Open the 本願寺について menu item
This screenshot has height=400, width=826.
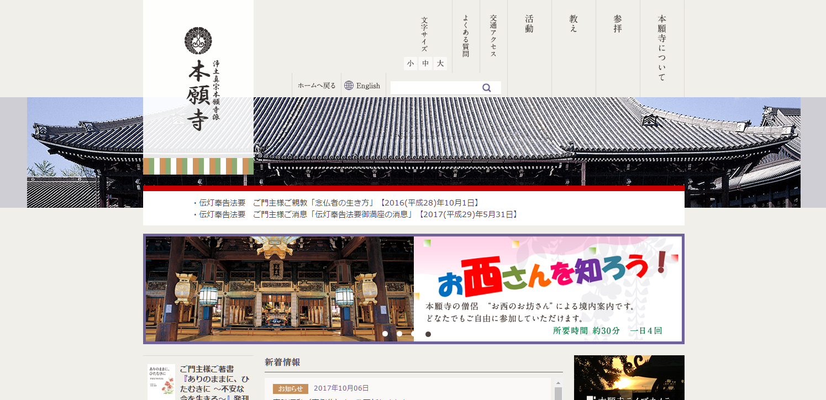(662, 49)
